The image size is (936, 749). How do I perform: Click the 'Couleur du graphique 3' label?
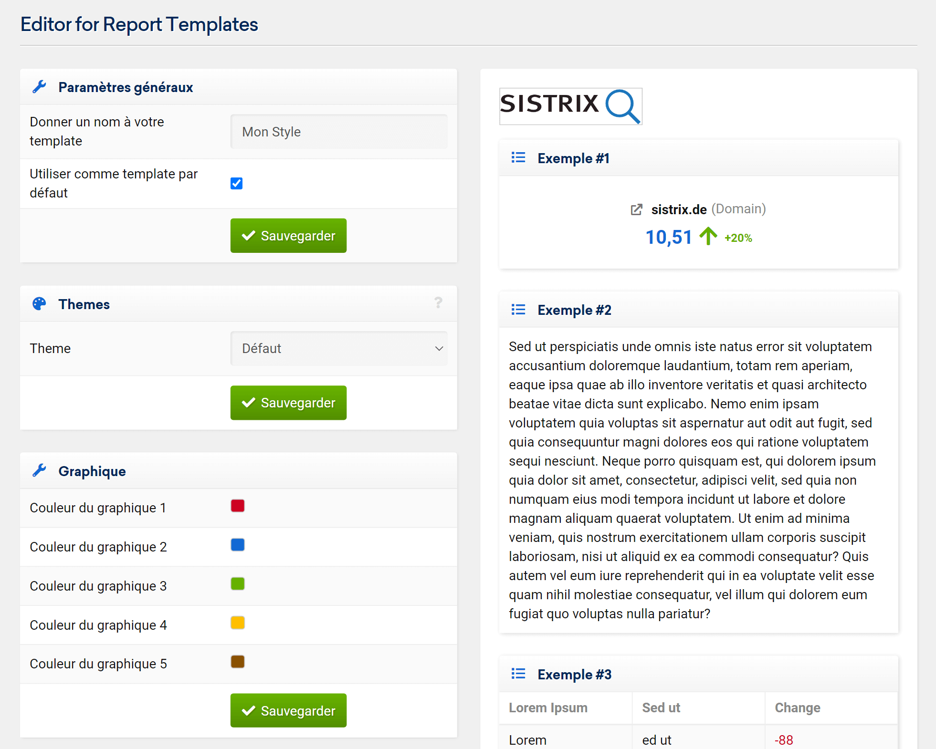pyautogui.click(x=98, y=586)
